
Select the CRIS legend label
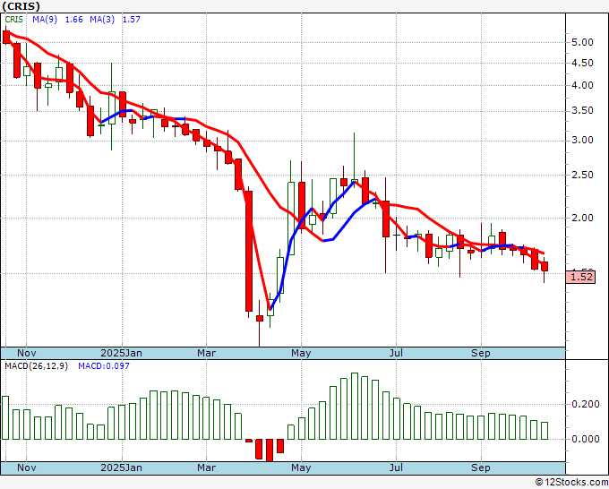tap(14, 19)
